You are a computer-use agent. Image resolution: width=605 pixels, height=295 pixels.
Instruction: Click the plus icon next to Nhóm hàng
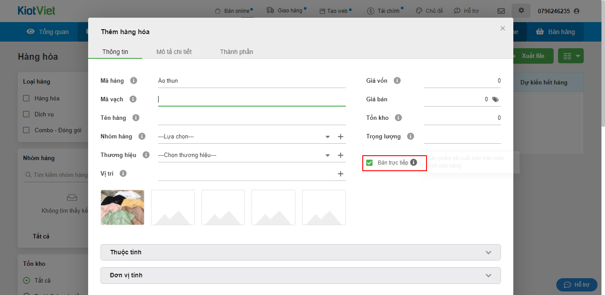341,137
